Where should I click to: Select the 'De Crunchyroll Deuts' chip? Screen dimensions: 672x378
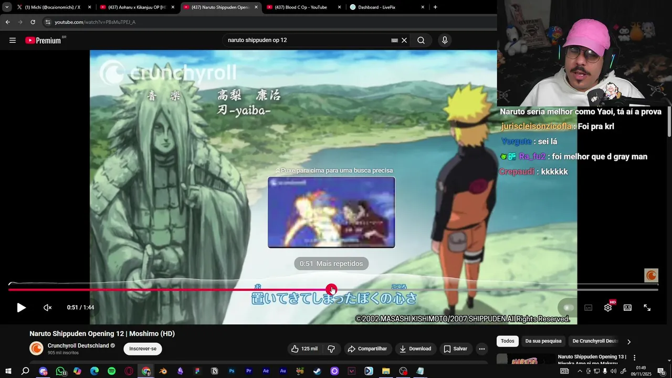[x=595, y=341]
